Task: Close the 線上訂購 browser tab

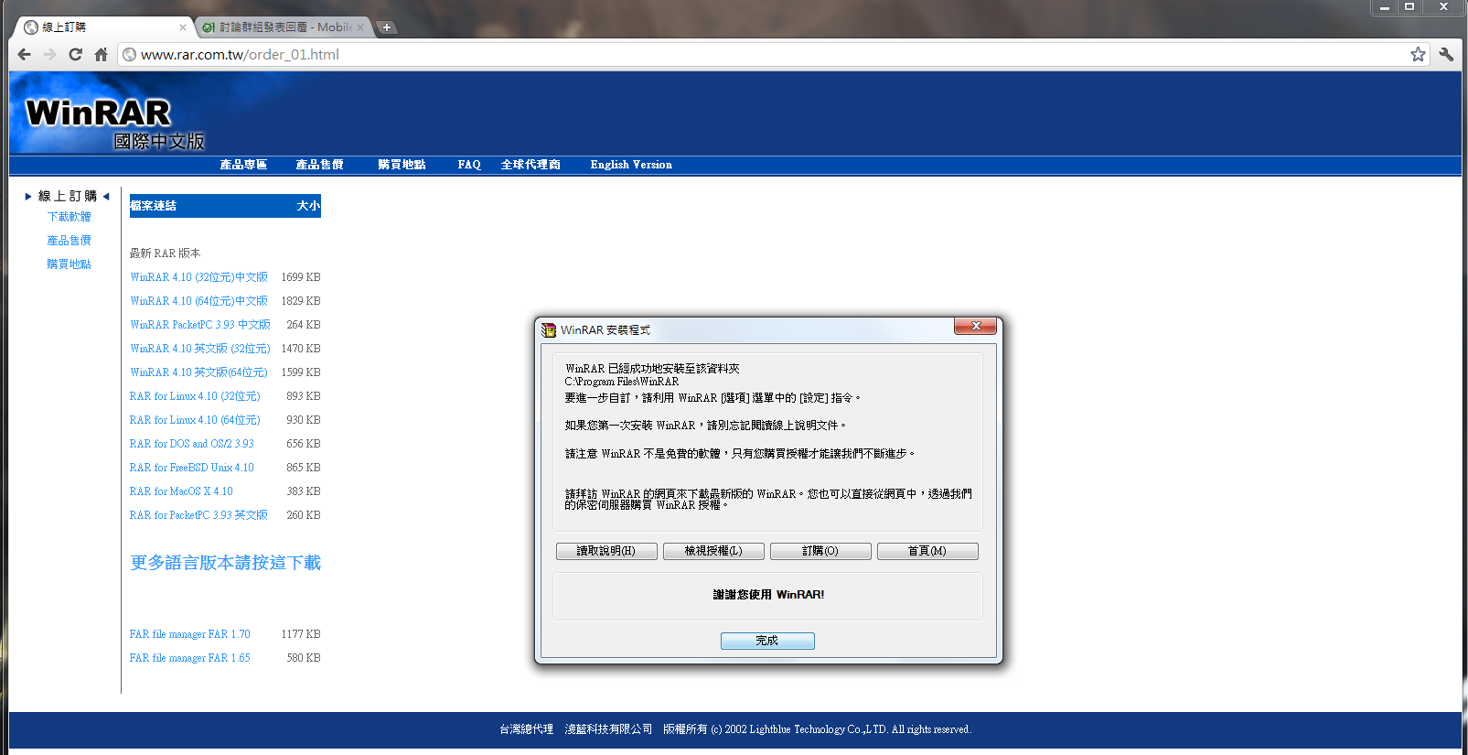Action: (x=183, y=27)
